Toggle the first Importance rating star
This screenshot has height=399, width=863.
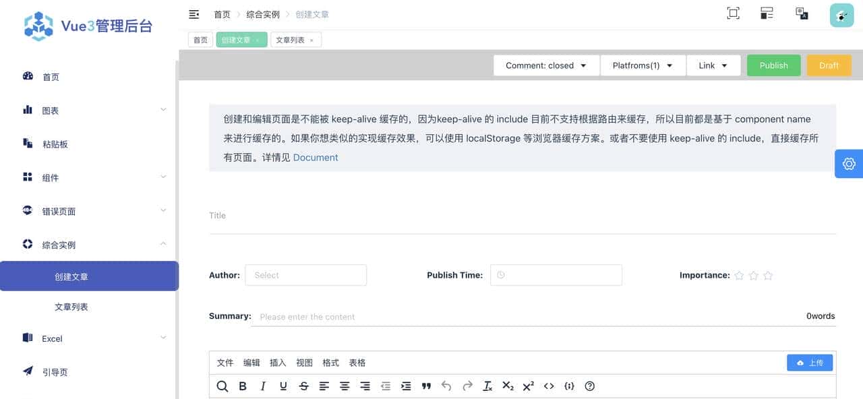[739, 275]
